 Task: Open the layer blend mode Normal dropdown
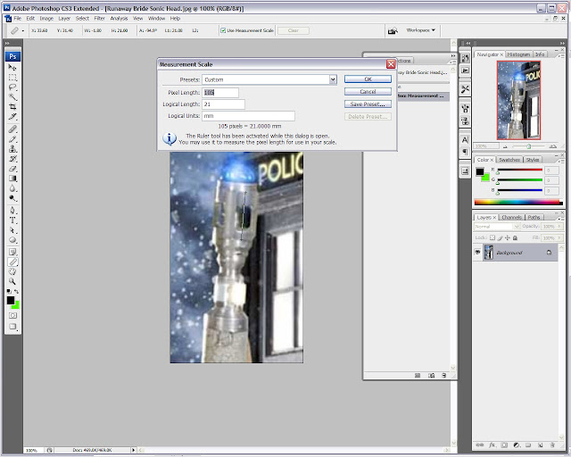coord(497,227)
